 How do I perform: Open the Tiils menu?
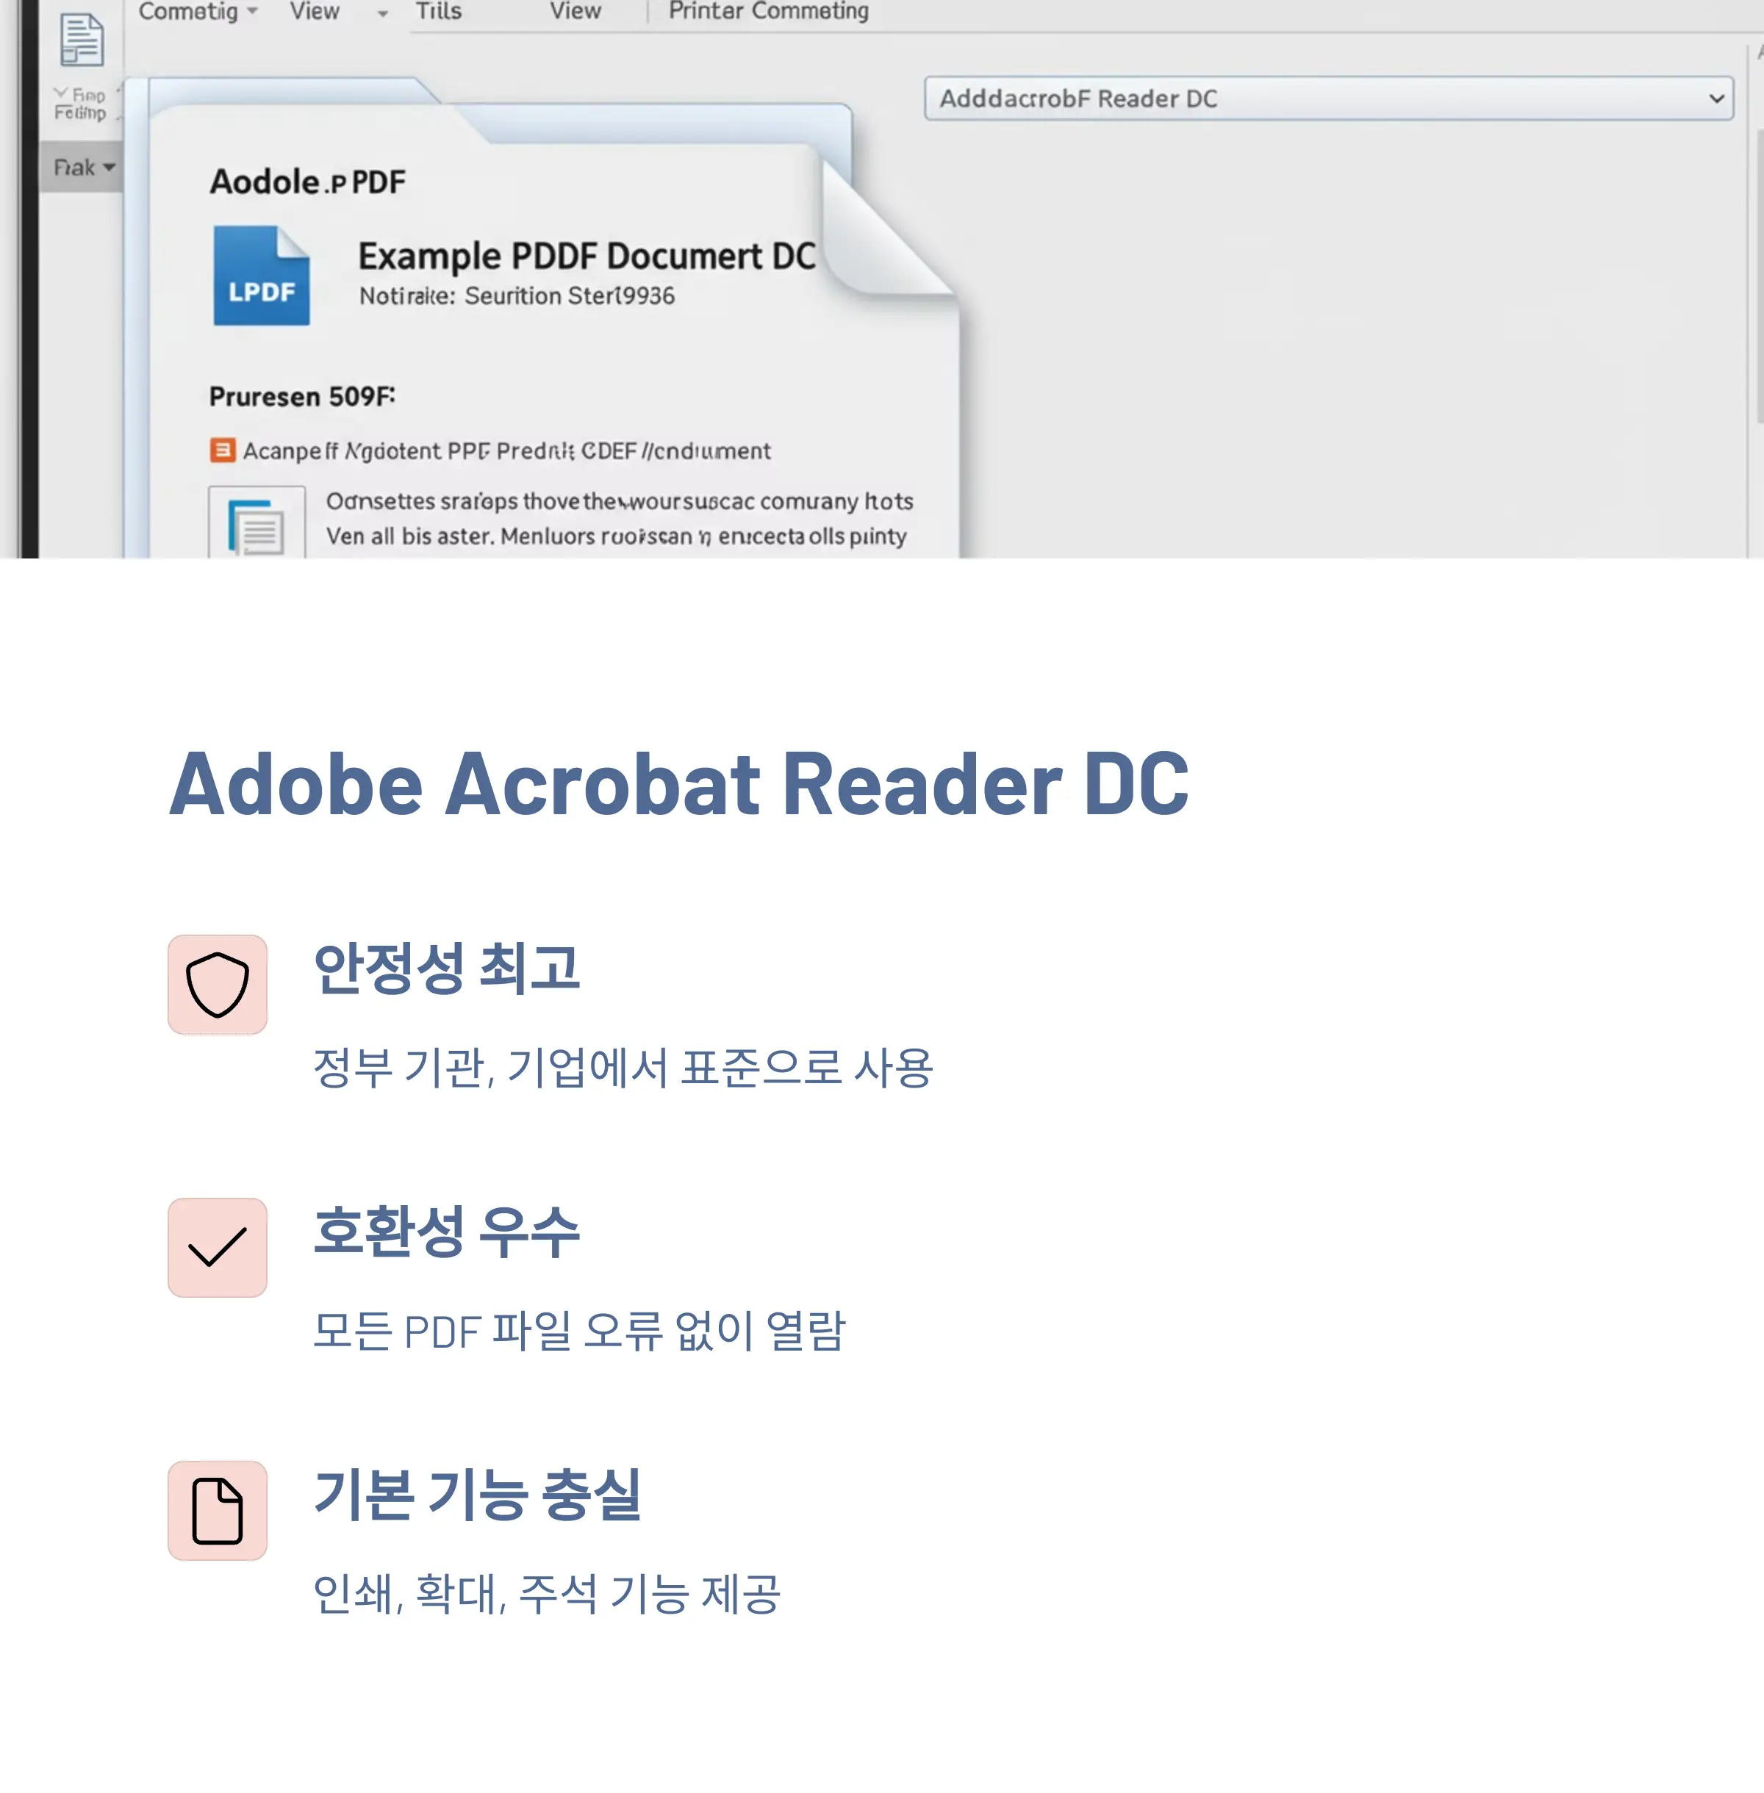(438, 11)
